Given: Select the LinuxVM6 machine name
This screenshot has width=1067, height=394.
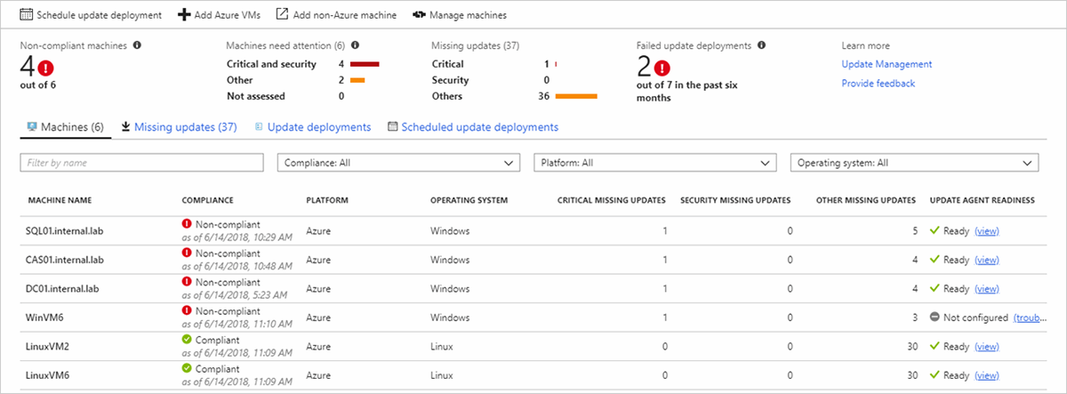Looking at the screenshot, I should click(x=48, y=375).
